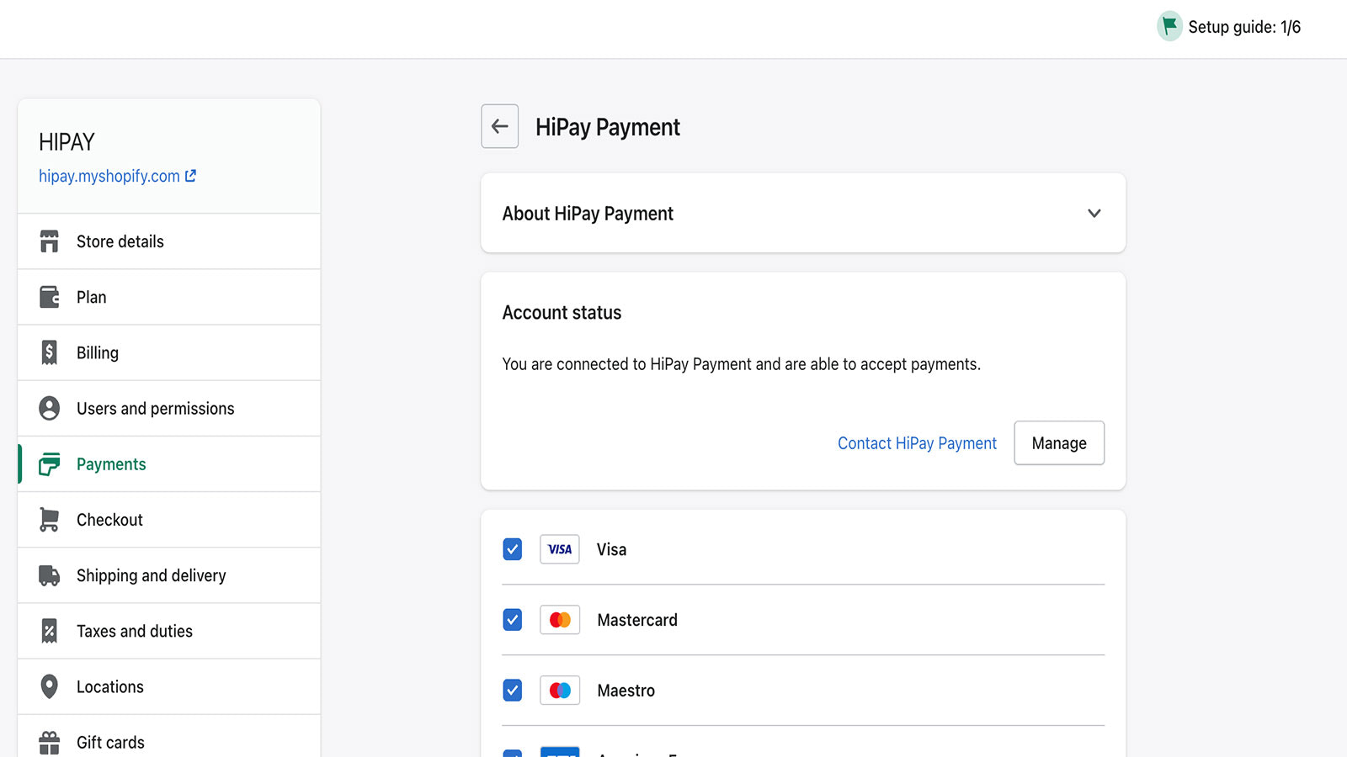
Task: Uncheck the Visa payment method
Action: (513, 549)
